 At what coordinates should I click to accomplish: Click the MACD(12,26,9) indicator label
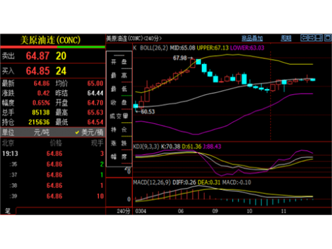152,183
